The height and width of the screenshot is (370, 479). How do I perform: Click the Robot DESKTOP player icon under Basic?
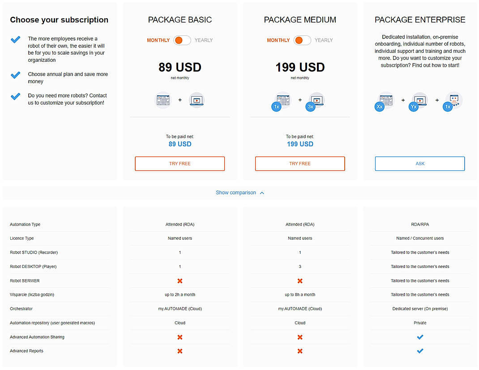pos(197,100)
